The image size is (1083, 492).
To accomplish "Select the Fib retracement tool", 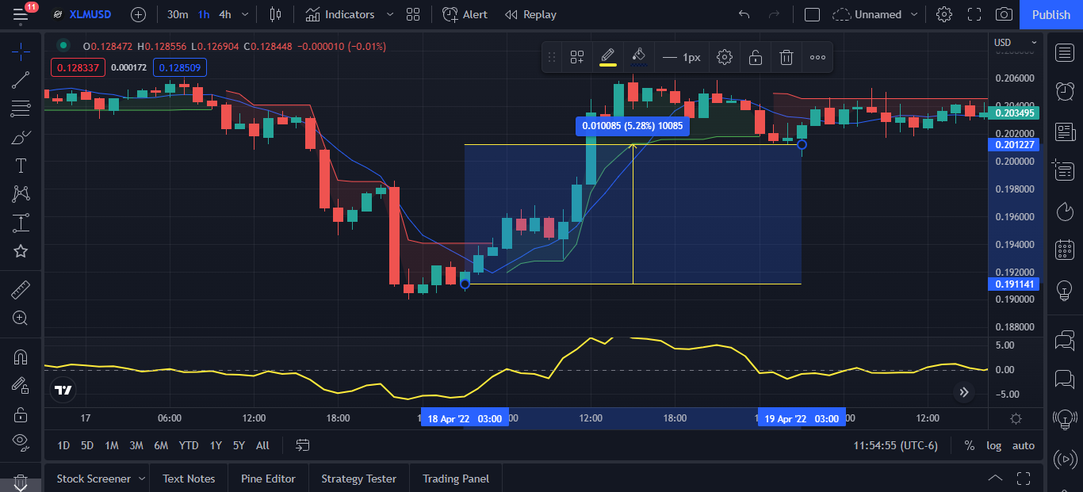I will point(21,109).
